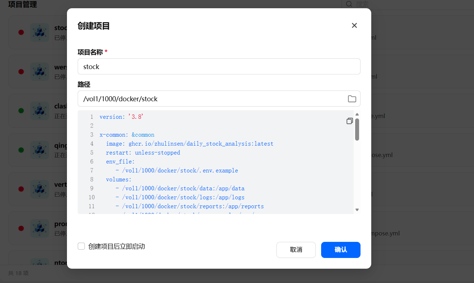Click the reports:/app/reports volume line
This screenshot has width=474, height=283.
click(x=190, y=206)
